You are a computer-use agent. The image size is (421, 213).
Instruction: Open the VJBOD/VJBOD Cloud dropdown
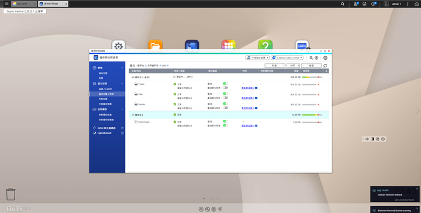[287, 58]
